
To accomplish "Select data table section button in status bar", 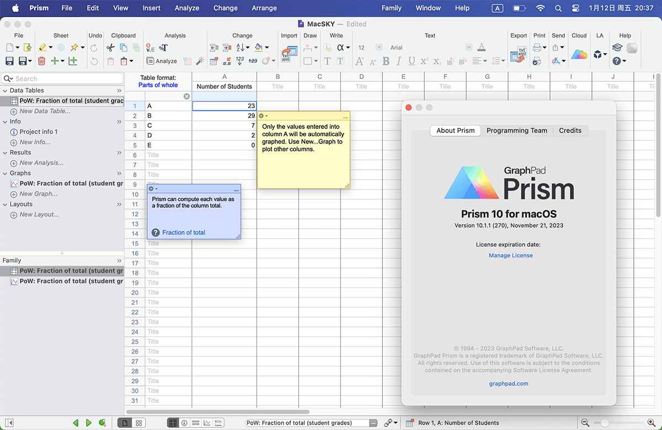I will 173,423.
